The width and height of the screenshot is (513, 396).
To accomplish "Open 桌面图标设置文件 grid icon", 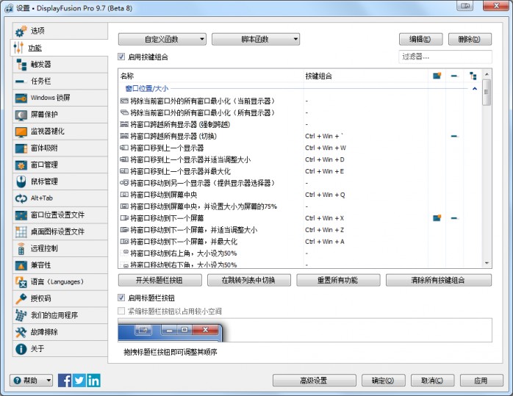I will (x=21, y=232).
